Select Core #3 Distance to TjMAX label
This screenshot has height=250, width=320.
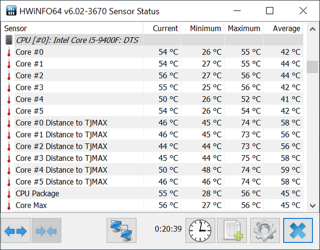click(x=62, y=158)
